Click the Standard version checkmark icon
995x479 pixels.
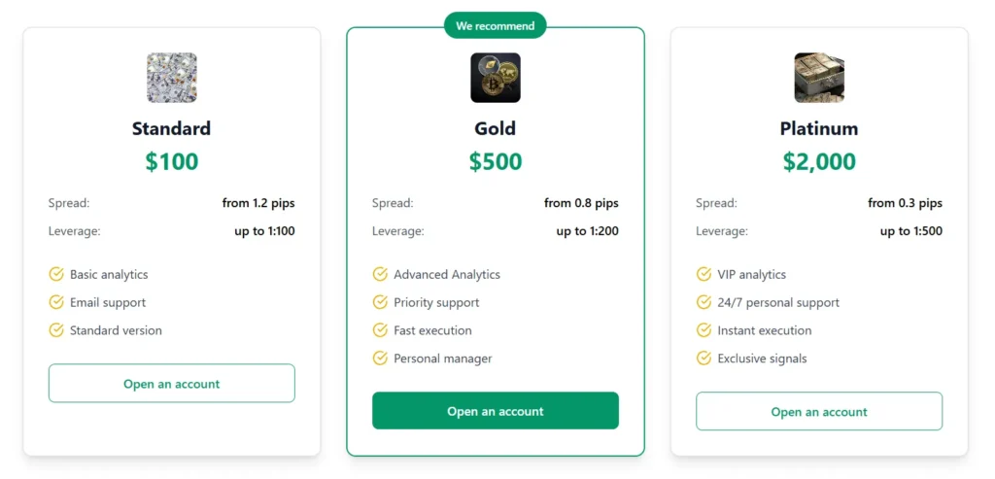click(56, 330)
